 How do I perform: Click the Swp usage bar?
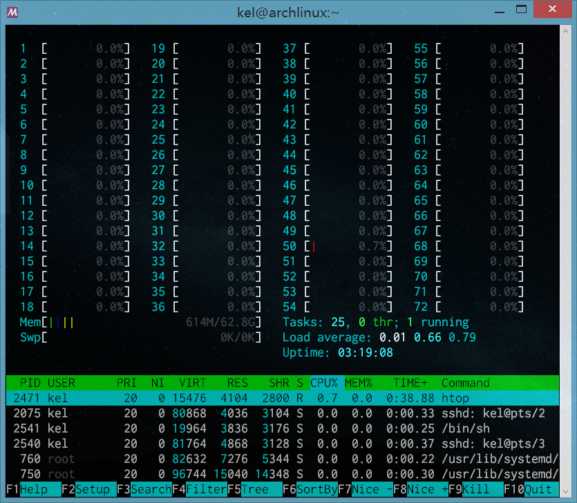[140, 337]
